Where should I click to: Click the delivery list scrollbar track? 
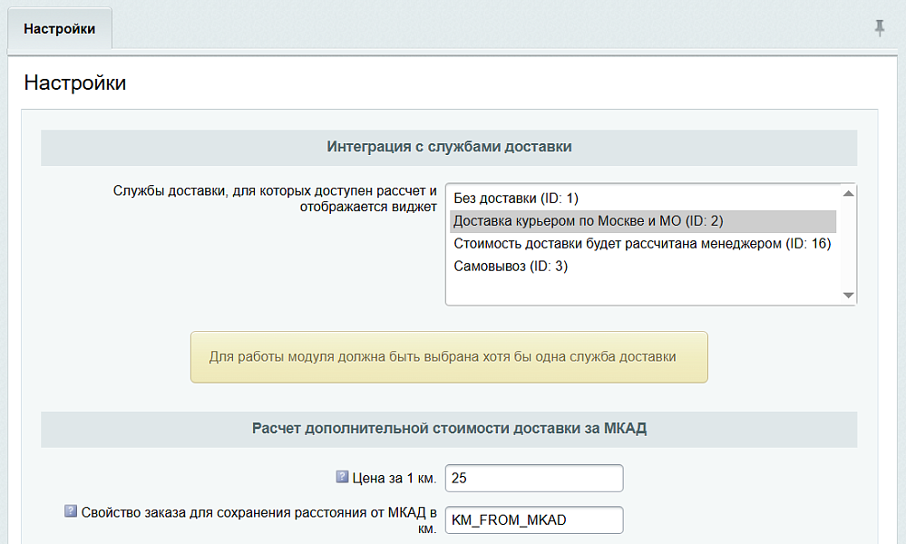click(848, 245)
